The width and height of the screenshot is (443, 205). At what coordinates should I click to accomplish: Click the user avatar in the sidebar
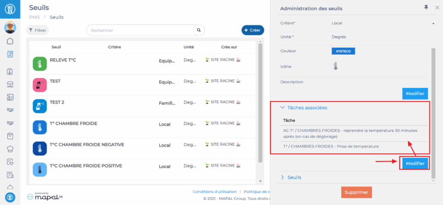coord(10,28)
